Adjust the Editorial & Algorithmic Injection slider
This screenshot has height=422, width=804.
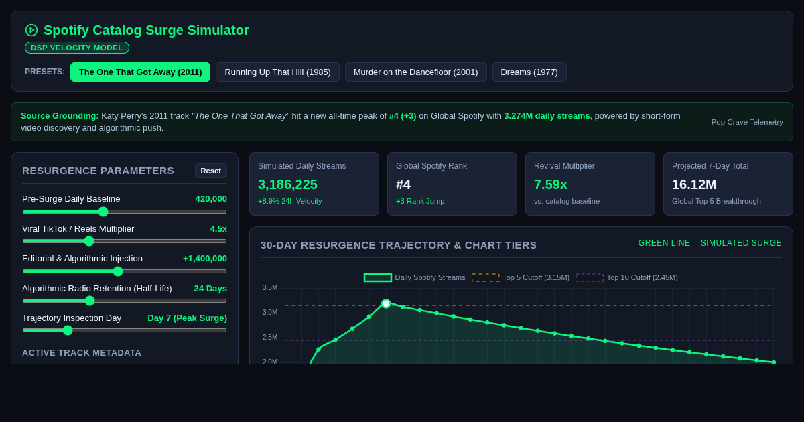point(125,271)
